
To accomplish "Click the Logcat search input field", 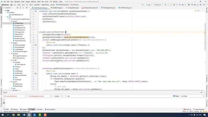I will tap(118, 96).
